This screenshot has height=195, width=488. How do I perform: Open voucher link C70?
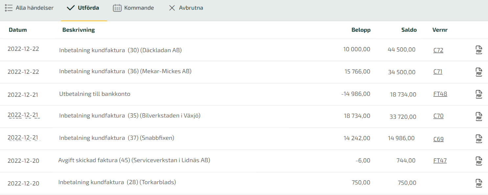(438, 116)
